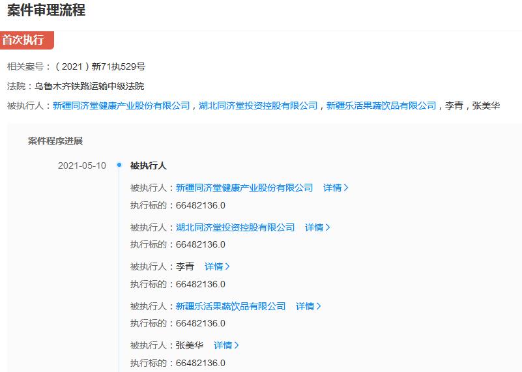Viewport: 522px width, 372px height.
Task: Click the 案件审理流程 heading
Action: point(46,10)
